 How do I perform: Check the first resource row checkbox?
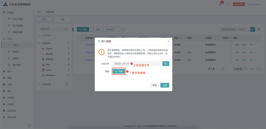coord(80,45)
